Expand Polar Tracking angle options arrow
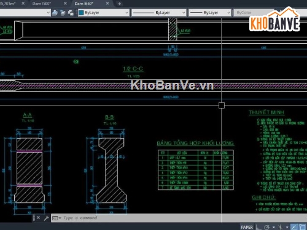The height and width of the screenshot is (230, 307). pos(274,227)
